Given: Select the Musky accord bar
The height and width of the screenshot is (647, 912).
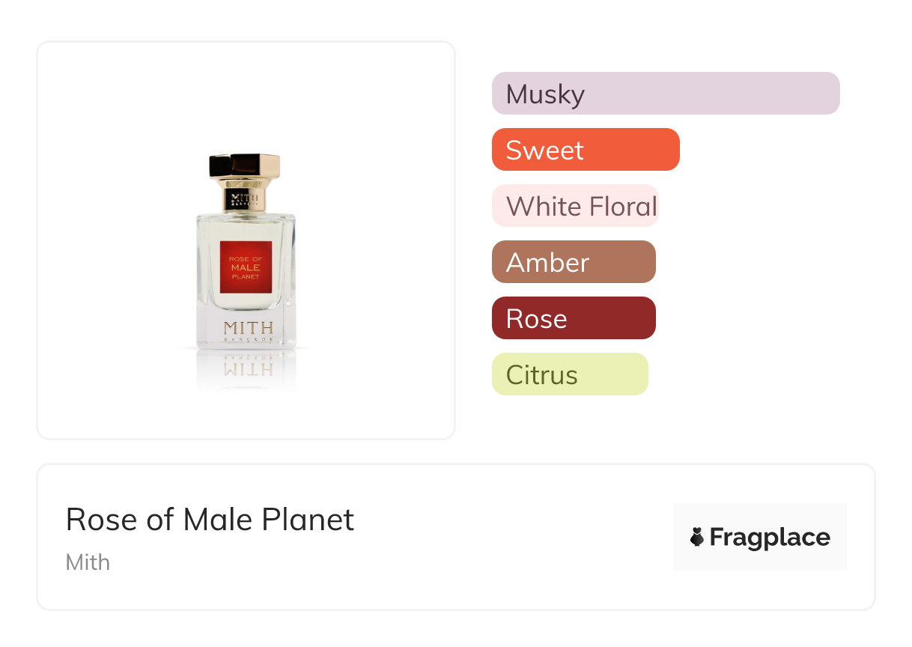Looking at the screenshot, I should [x=665, y=94].
